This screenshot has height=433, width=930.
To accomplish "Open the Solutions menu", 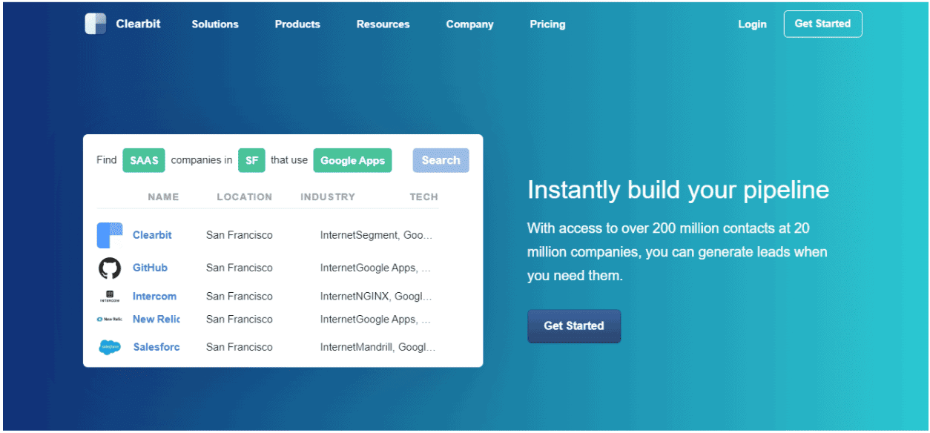I will pos(215,24).
